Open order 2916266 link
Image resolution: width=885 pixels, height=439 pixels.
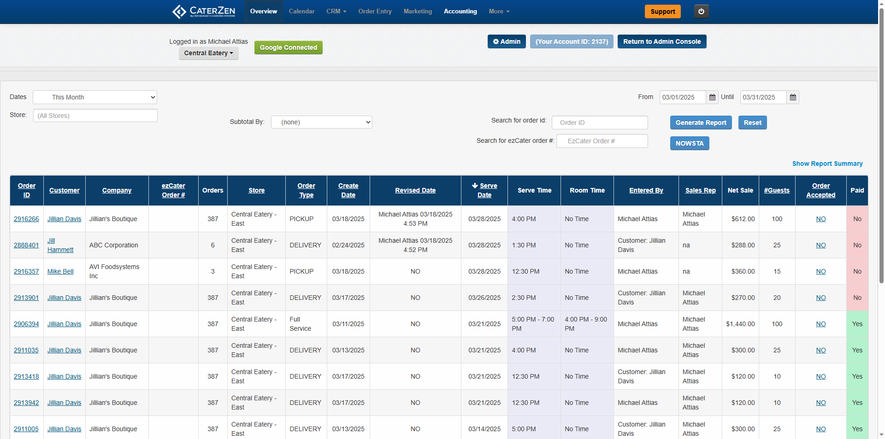tap(26, 219)
